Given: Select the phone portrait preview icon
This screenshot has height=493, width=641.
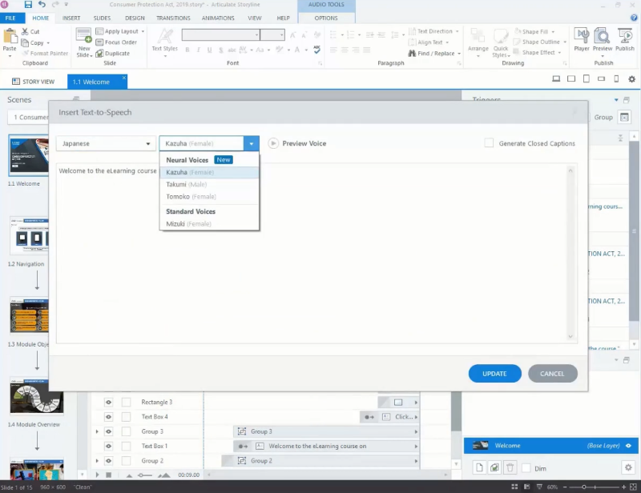Looking at the screenshot, I should pos(616,78).
